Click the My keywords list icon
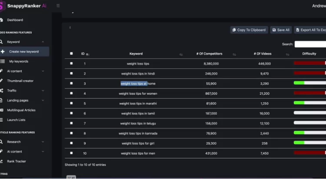The image size is (326, 183). tap(3, 62)
